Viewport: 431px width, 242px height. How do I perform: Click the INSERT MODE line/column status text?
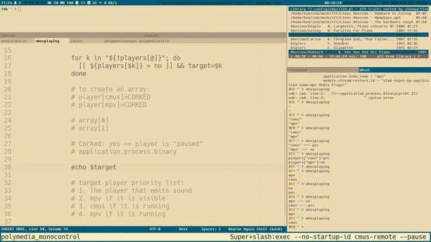click(x=34, y=229)
